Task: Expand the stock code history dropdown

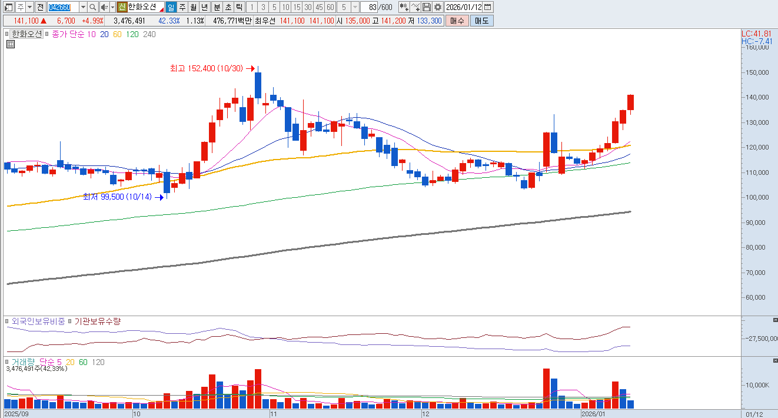Action: pos(82,7)
